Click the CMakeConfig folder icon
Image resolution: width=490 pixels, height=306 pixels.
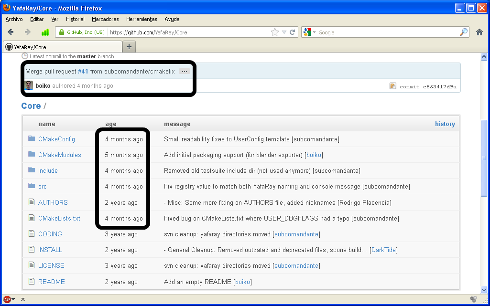pos(32,138)
